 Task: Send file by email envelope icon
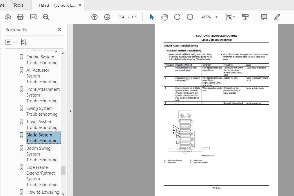33,17
